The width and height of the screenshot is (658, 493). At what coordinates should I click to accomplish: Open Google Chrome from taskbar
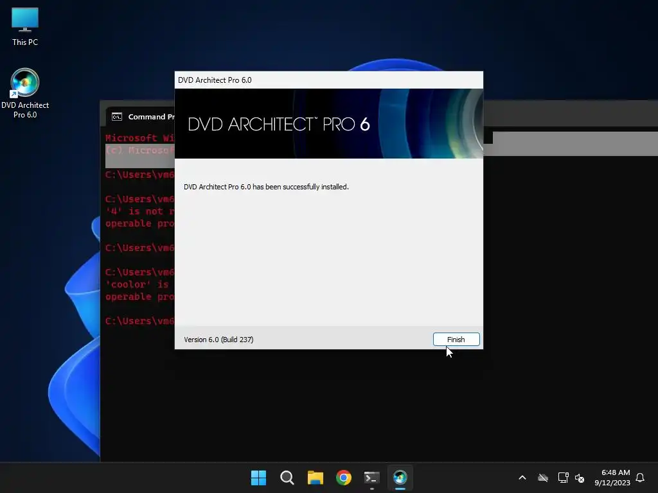tap(344, 478)
